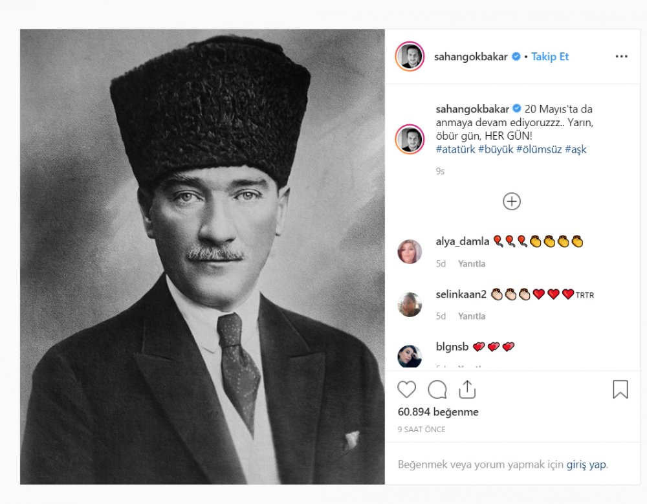View the 60.894 beğenme likes list
The width and height of the screenshot is (647, 504).
coord(438,412)
